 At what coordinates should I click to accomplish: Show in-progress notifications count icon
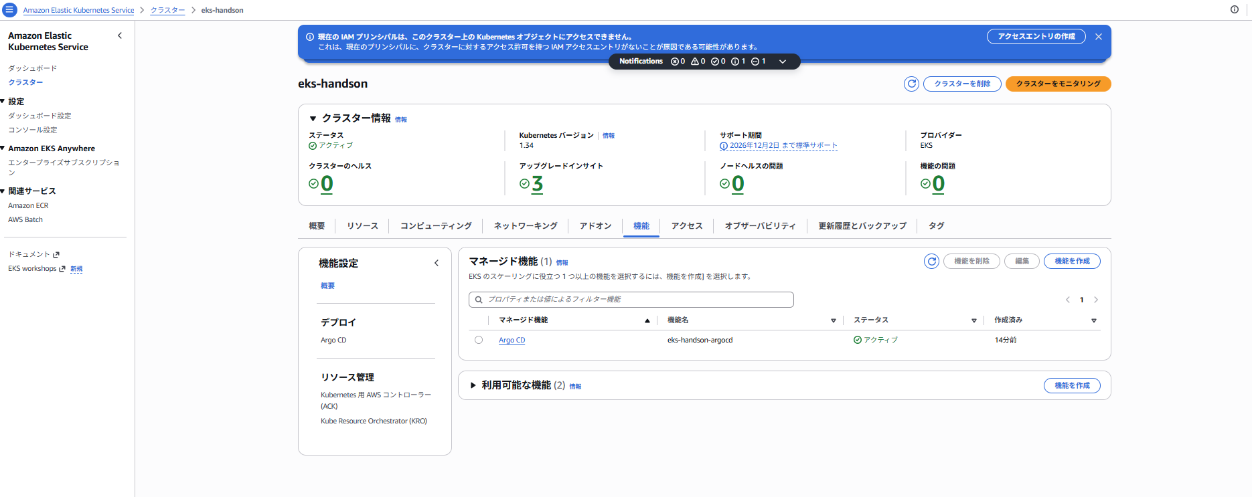click(x=755, y=62)
